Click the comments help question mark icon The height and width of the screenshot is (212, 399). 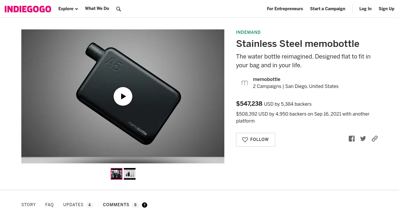[x=145, y=205]
